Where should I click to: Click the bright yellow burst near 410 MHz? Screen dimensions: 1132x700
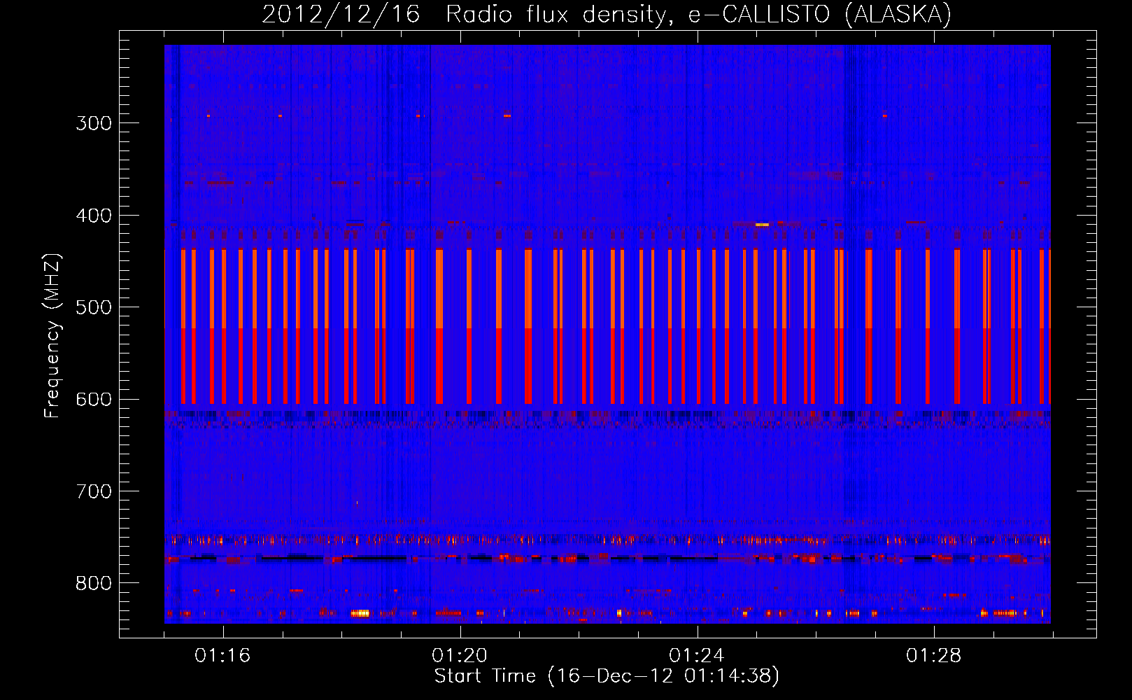[x=762, y=225]
